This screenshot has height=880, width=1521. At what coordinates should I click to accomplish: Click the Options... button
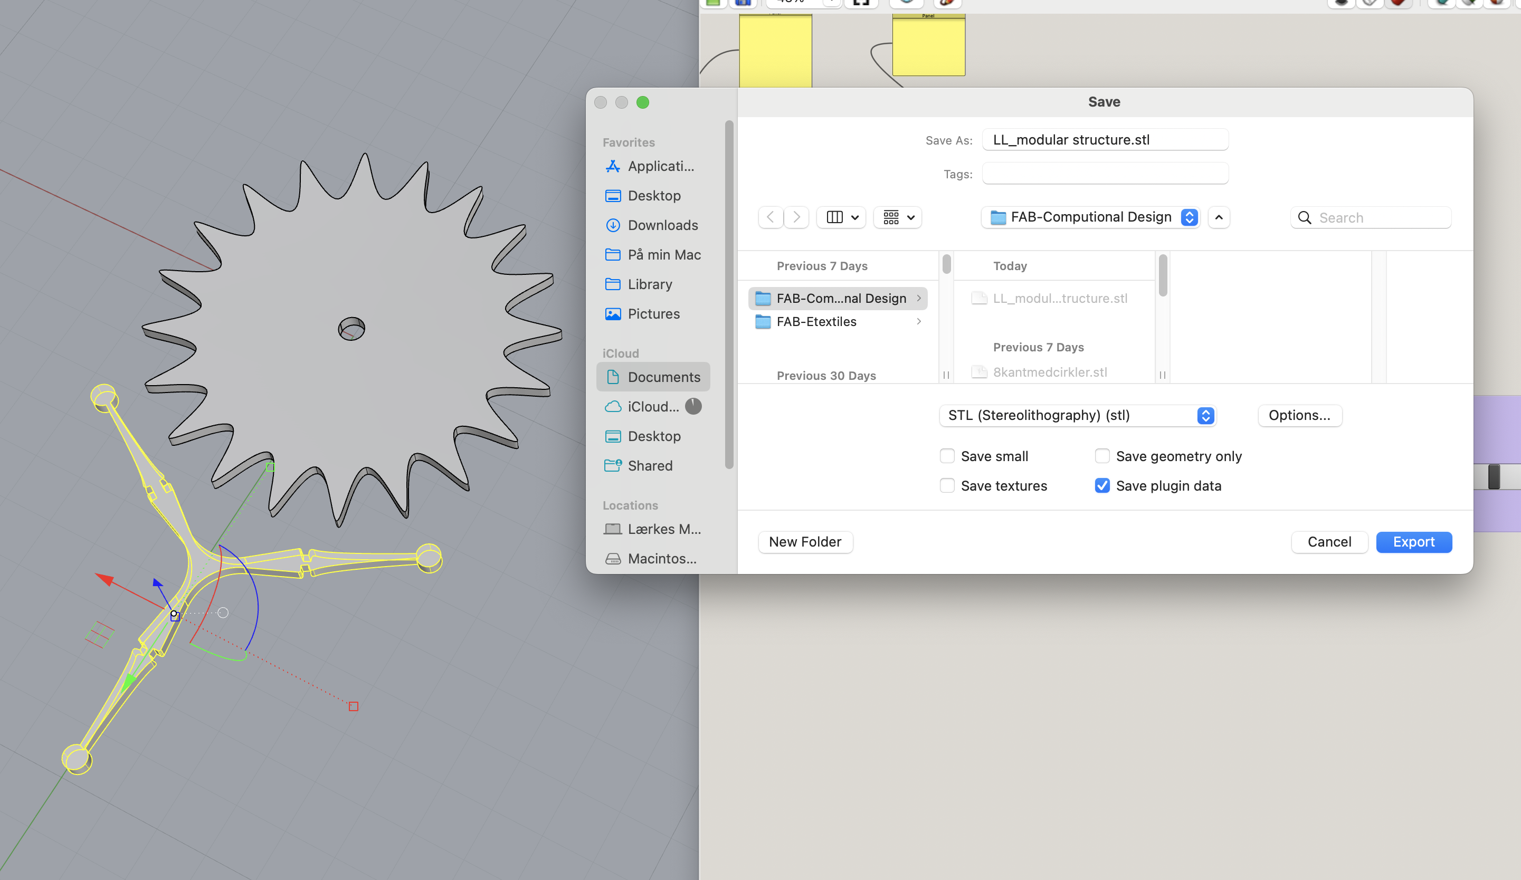click(x=1299, y=415)
